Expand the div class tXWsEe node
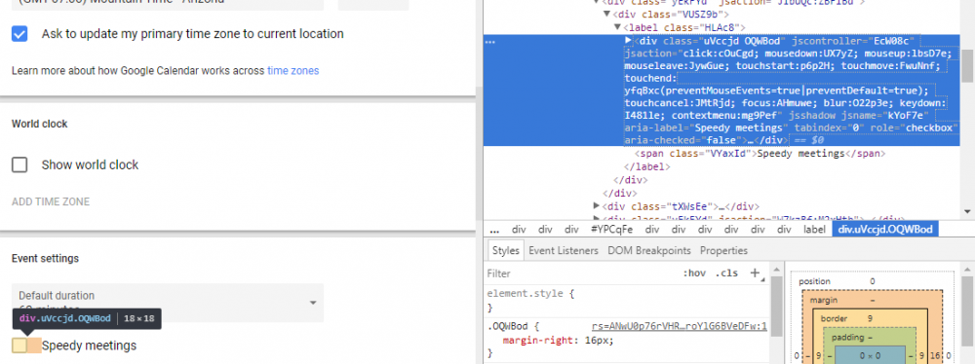The image size is (975, 364). pyautogui.click(x=597, y=205)
